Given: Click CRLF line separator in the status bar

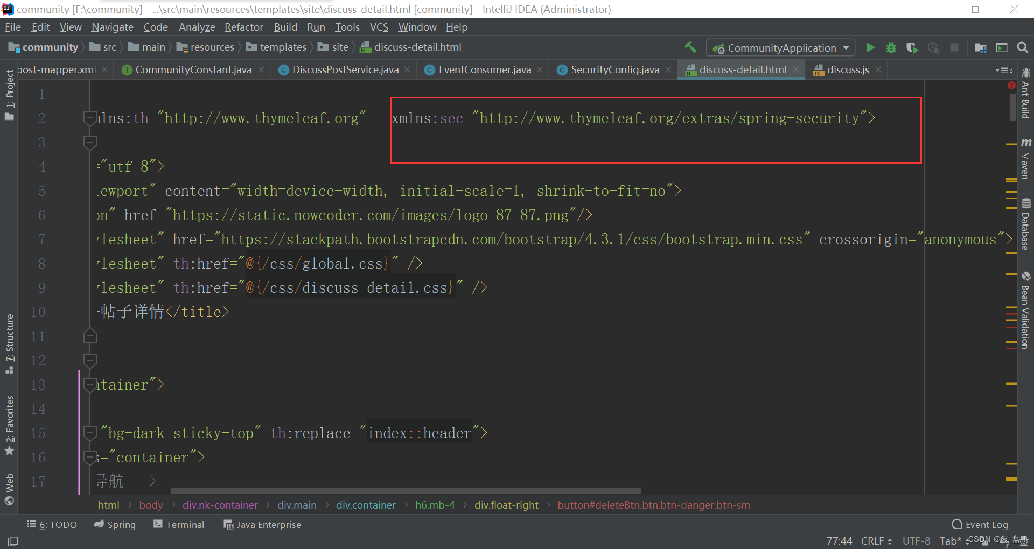Looking at the screenshot, I should point(876,541).
